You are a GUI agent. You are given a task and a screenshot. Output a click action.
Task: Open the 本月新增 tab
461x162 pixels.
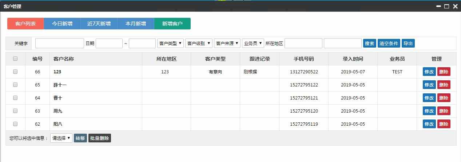(136, 24)
